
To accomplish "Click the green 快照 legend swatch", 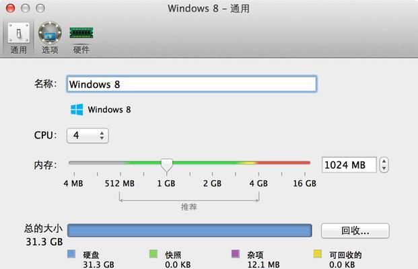I will click(x=153, y=254).
